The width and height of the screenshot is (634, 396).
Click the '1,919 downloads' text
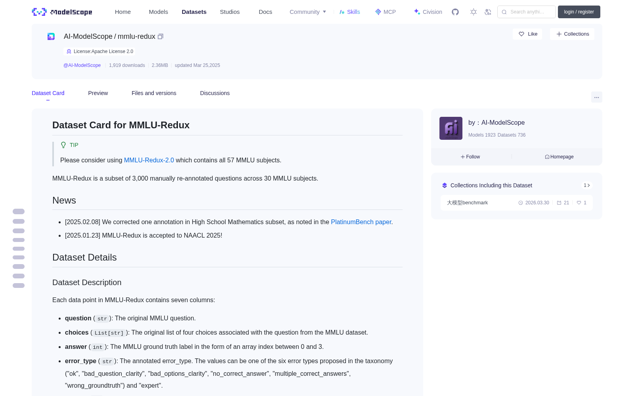(x=127, y=65)
